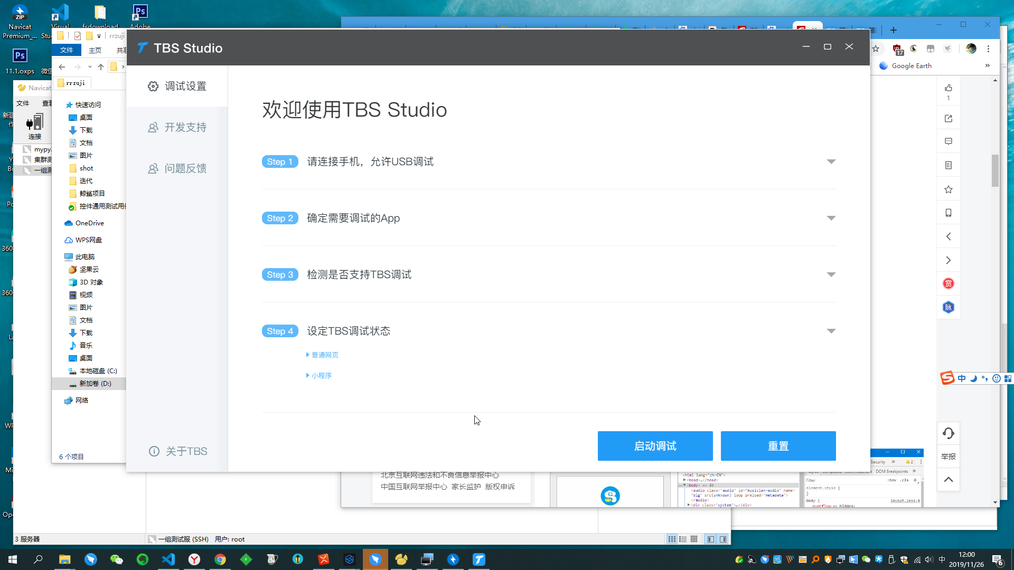This screenshot has height=570, width=1014.
Task: Click the 启动调试 button
Action: pyautogui.click(x=655, y=446)
